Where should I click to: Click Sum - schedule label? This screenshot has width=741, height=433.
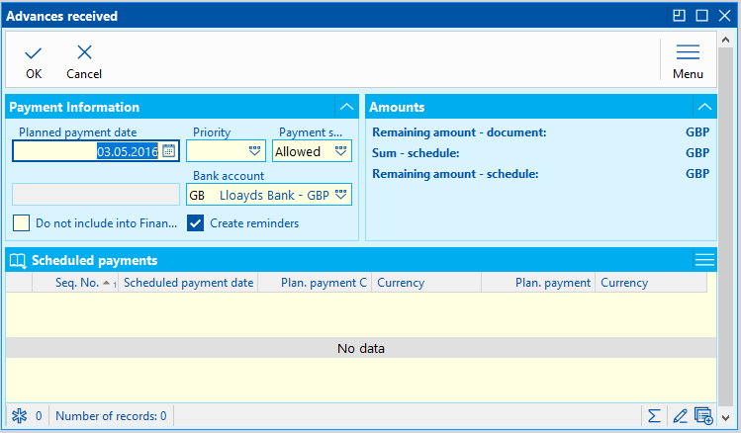pyautogui.click(x=416, y=153)
